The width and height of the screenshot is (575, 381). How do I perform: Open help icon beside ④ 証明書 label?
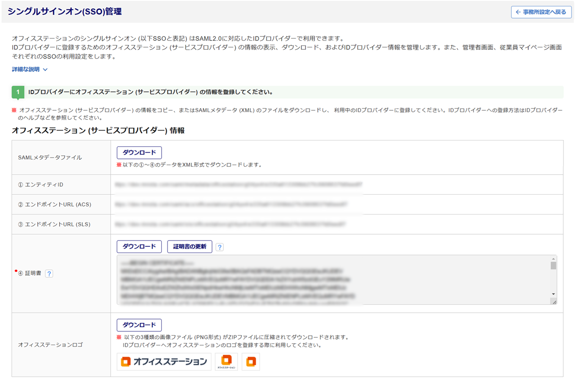pos(49,273)
